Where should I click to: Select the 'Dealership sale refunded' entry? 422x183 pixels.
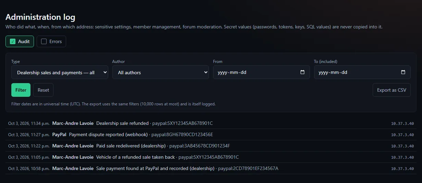211,123
